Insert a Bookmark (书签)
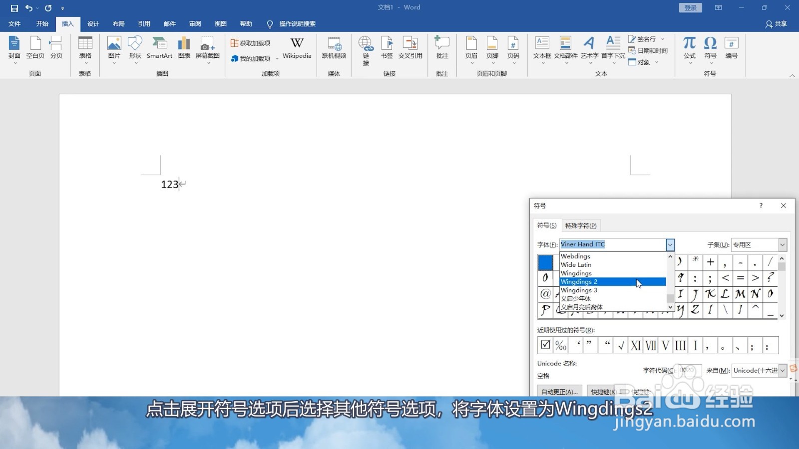 [387, 48]
